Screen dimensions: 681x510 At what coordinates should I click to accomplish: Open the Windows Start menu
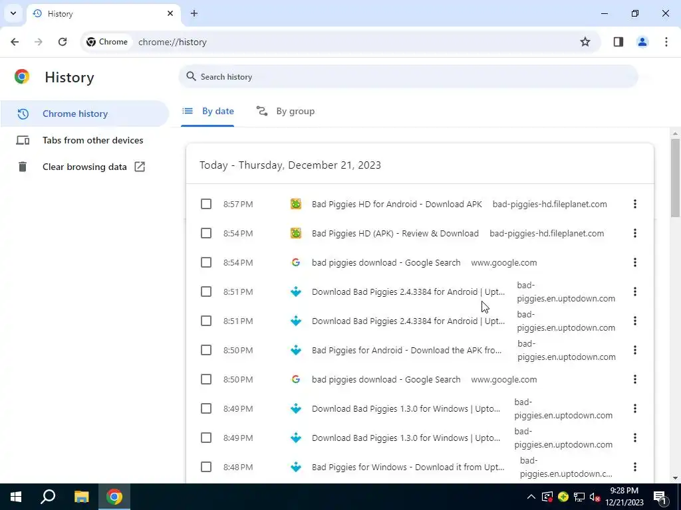pyautogui.click(x=16, y=497)
